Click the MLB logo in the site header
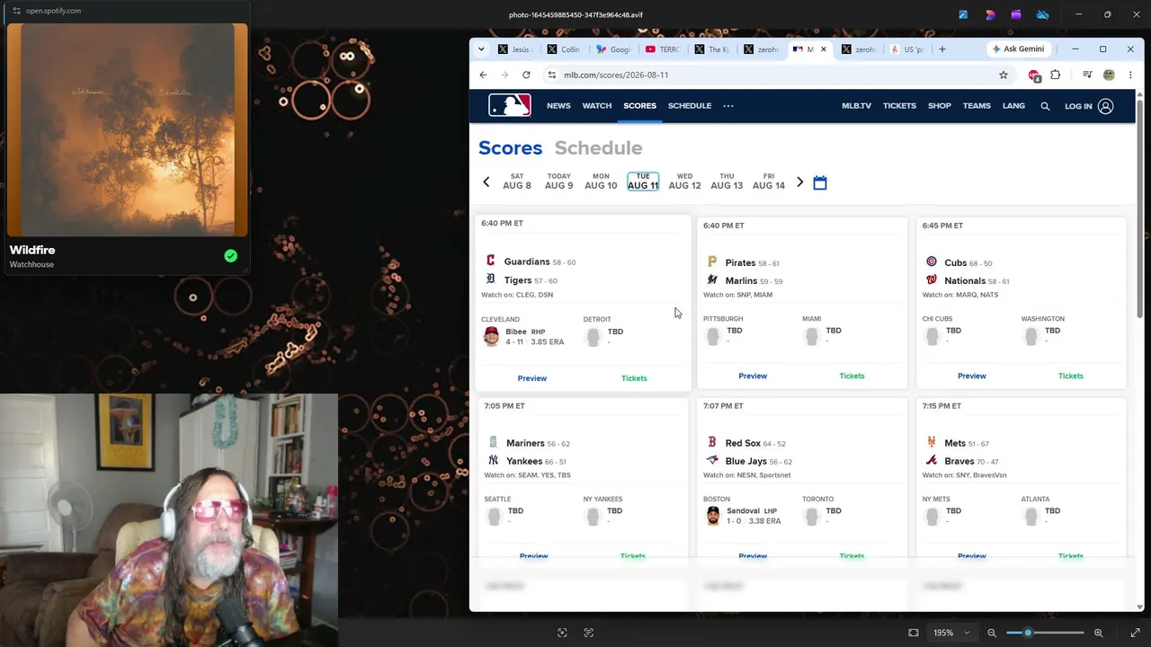This screenshot has width=1151, height=647. click(x=510, y=106)
